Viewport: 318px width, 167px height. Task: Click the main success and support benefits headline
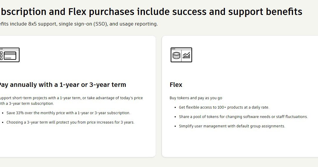[151, 11]
